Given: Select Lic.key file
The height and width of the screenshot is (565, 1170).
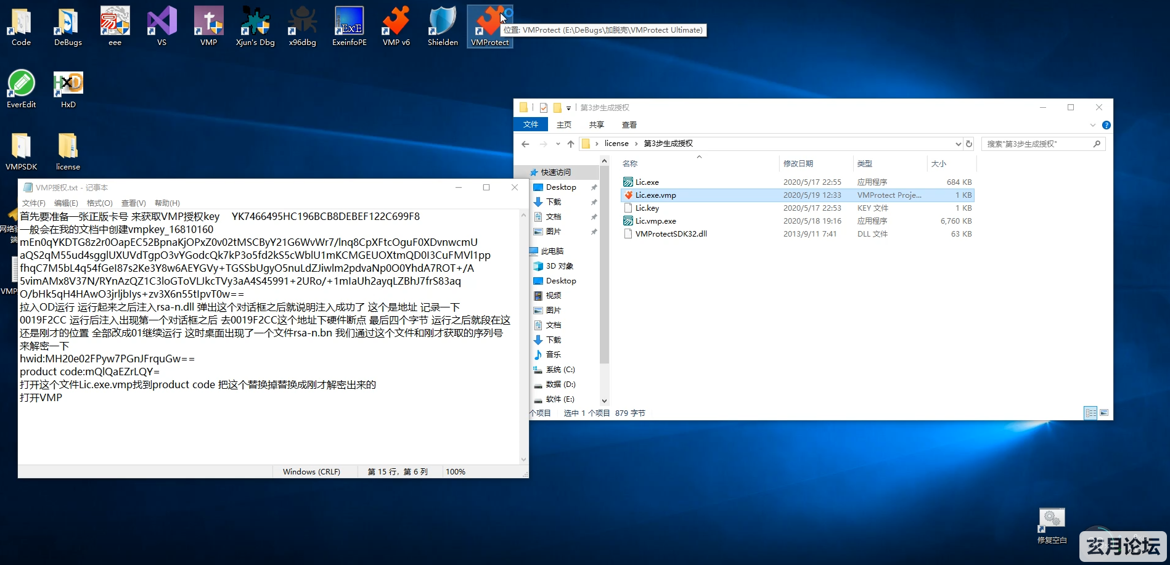Looking at the screenshot, I should point(798,208).
